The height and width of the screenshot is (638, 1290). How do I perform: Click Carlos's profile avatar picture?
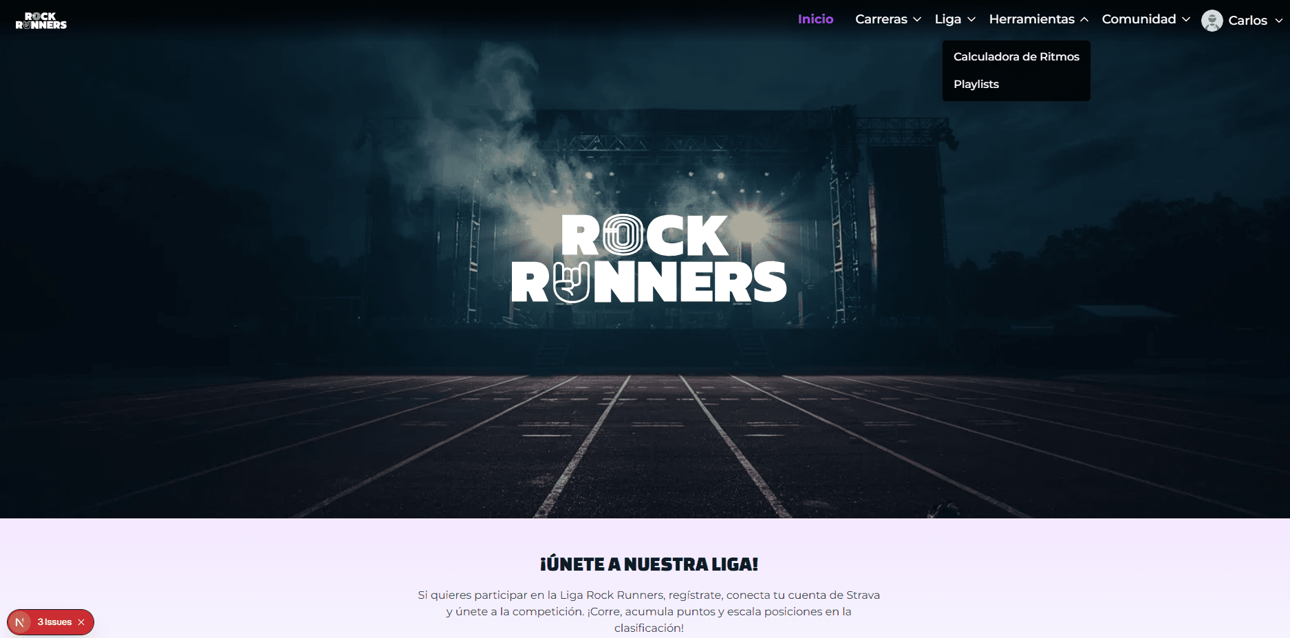point(1212,21)
